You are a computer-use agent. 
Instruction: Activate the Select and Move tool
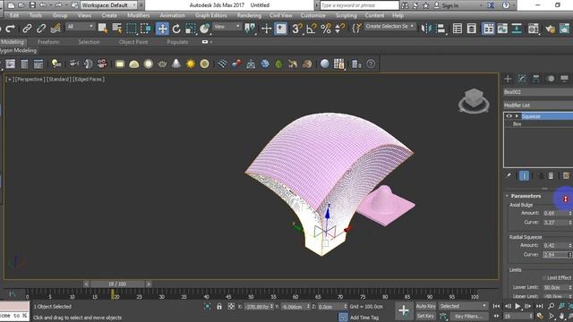[x=162, y=29]
